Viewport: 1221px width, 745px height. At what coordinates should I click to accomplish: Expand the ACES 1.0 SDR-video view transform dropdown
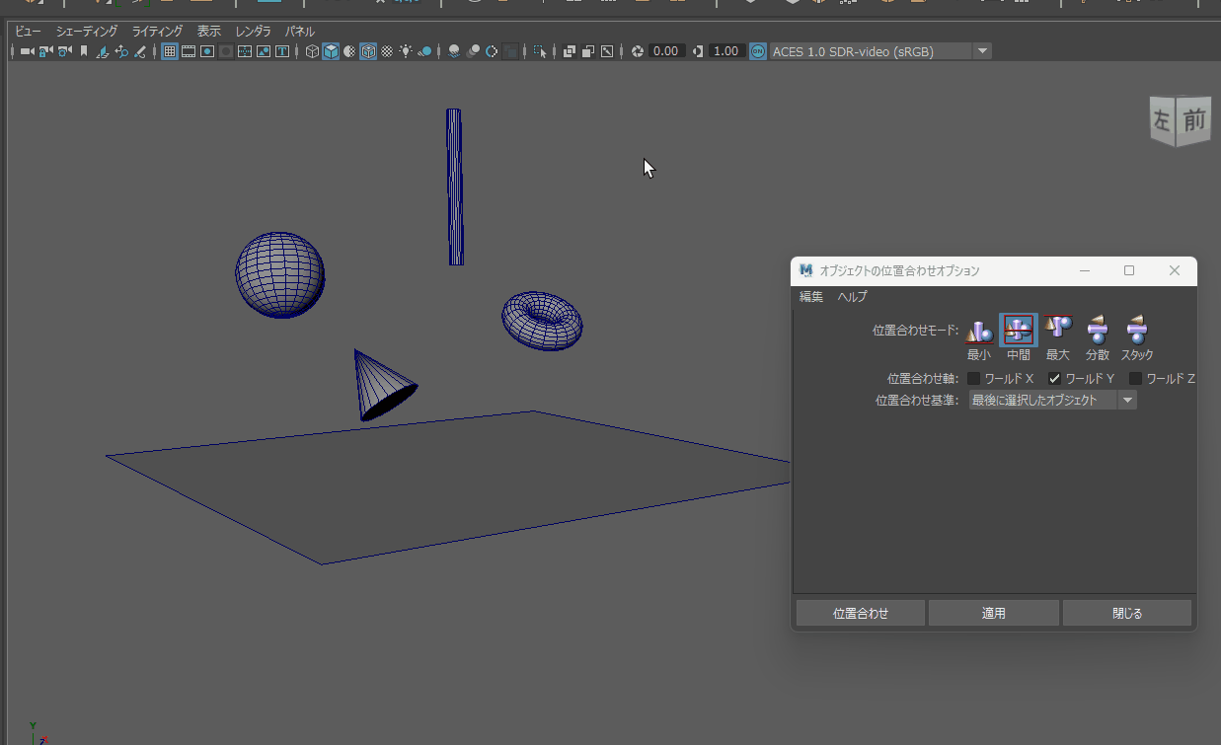(x=981, y=51)
